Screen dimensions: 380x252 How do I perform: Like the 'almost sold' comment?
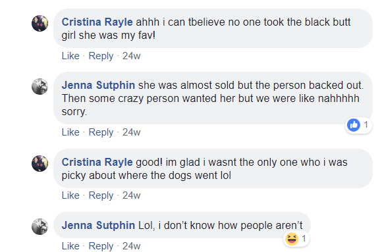[70, 132]
